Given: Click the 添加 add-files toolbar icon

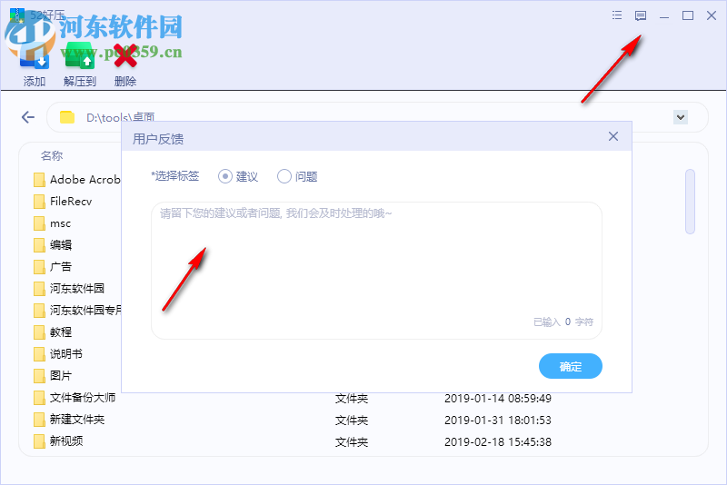Looking at the screenshot, I should (x=35, y=58).
